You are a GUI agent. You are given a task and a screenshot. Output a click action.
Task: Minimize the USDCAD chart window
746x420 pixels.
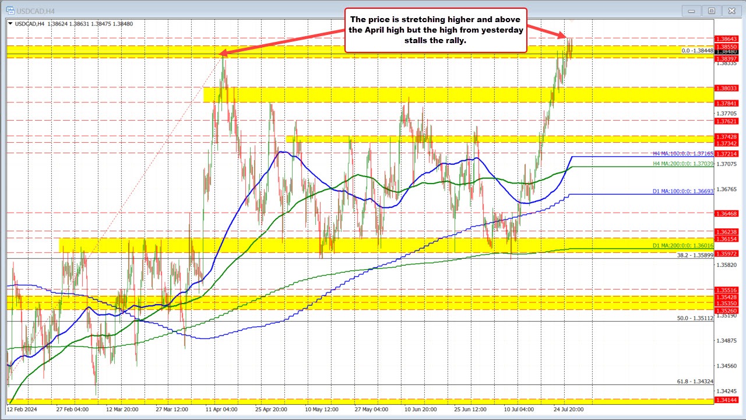coord(691,10)
